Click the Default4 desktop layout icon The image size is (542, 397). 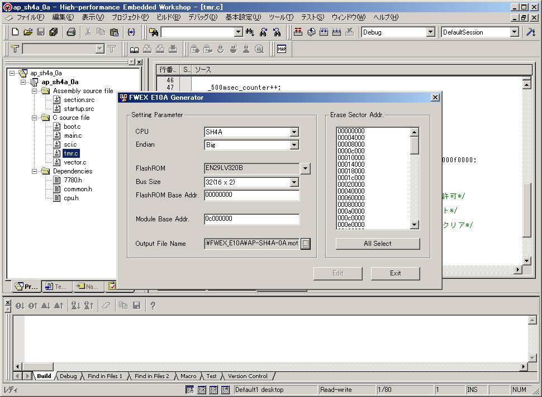click(x=225, y=390)
